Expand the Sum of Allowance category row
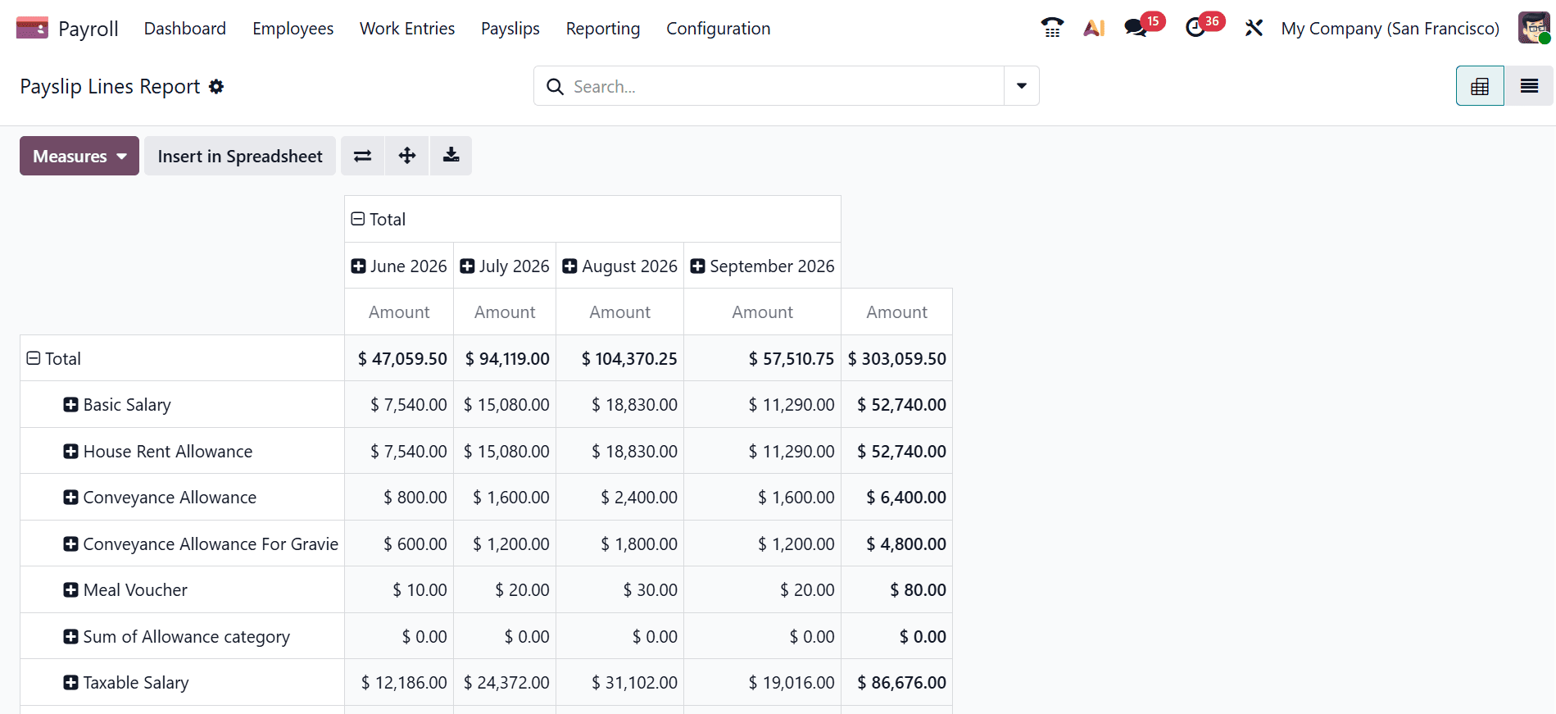Image resolution: width=1556 pixels, height=714 pixels. click(x=71, y=637)
